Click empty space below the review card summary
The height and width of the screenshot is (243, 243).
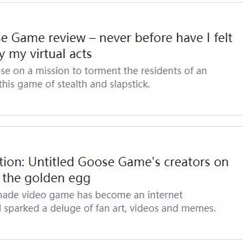[120, 102]
